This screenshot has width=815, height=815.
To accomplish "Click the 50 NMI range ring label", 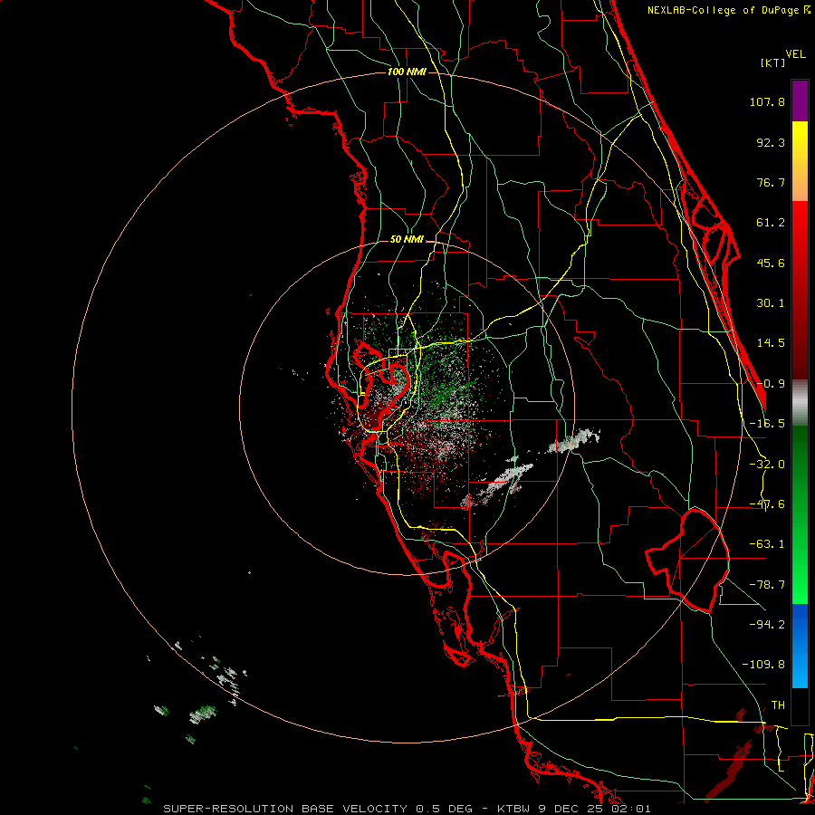I will (x=407, y=240).
